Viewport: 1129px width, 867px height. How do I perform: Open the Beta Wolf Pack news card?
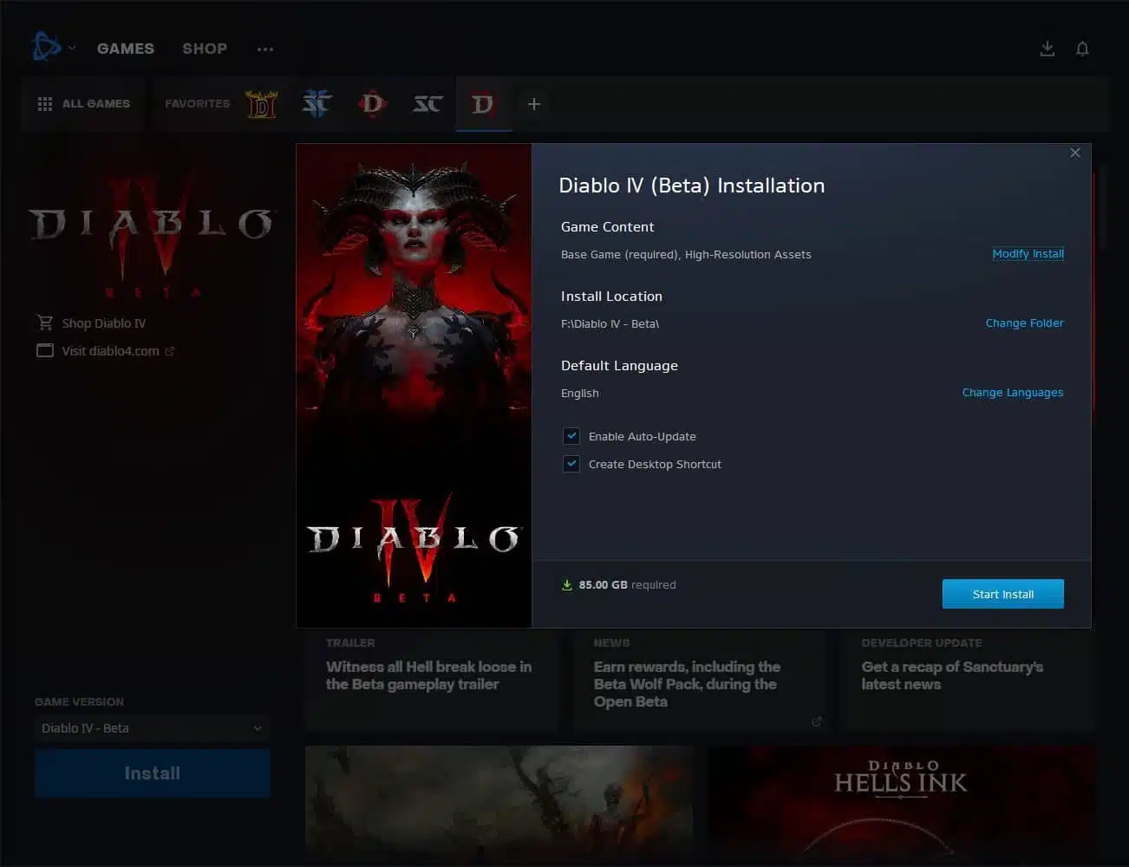tap(701, 681)
